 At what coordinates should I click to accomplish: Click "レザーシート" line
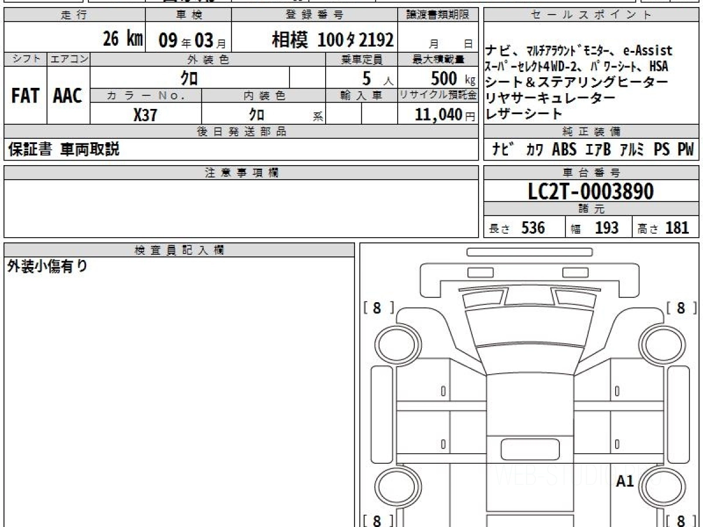pos(524,114)
